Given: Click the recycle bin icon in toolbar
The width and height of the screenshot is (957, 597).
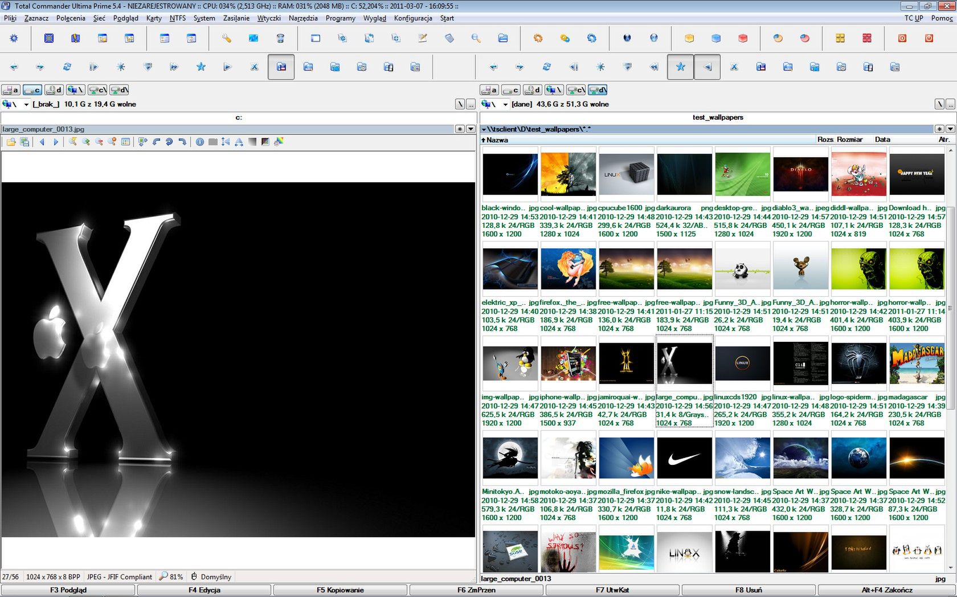Looking at the screenshot, I should (280, 38).
